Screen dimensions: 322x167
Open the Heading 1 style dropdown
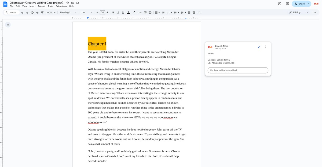pyautogui.click(x=68, y=13)
